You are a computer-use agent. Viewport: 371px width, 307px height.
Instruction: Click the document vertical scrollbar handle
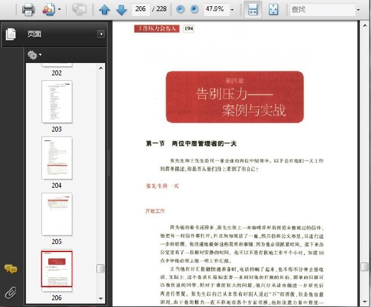coord(365,267)
